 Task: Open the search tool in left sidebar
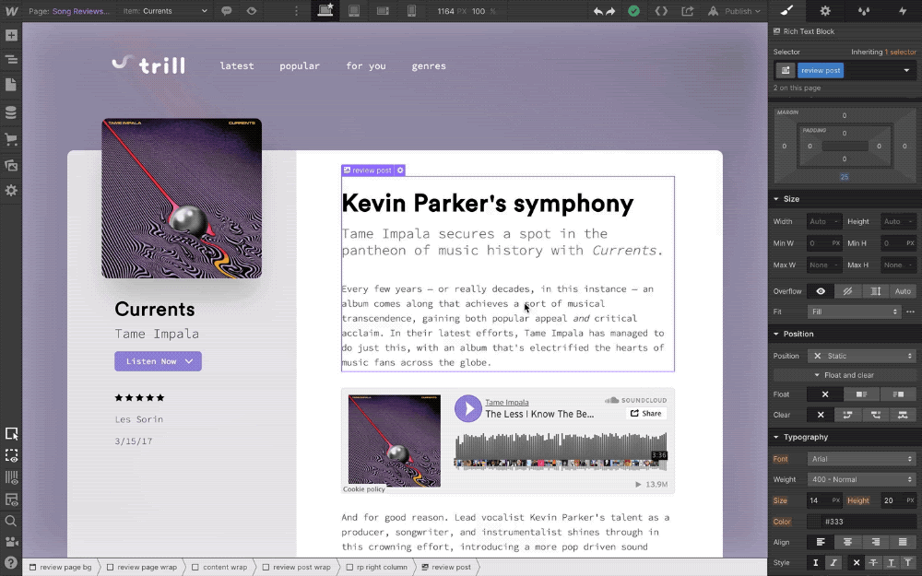(11, 521)
